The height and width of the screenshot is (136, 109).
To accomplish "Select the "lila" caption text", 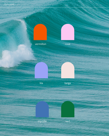I will click(x=41, y=83).
